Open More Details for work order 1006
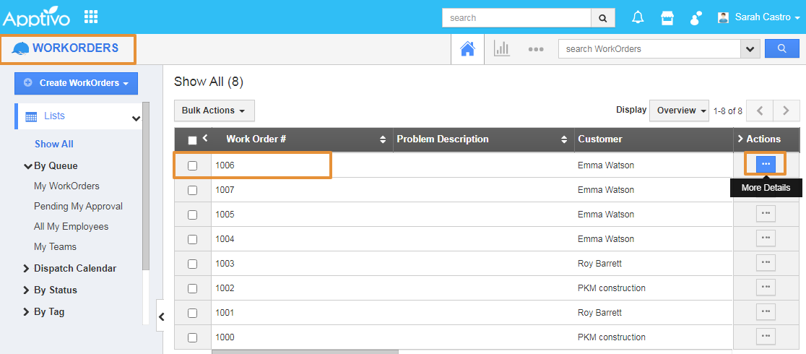 click(x=766, y=165)
